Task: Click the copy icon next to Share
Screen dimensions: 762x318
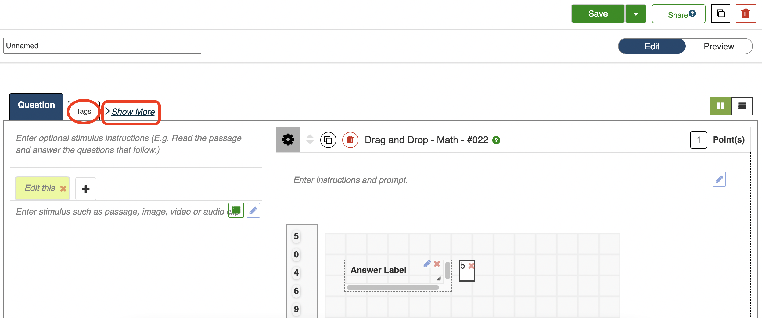Action: click(x=721, y=14)
